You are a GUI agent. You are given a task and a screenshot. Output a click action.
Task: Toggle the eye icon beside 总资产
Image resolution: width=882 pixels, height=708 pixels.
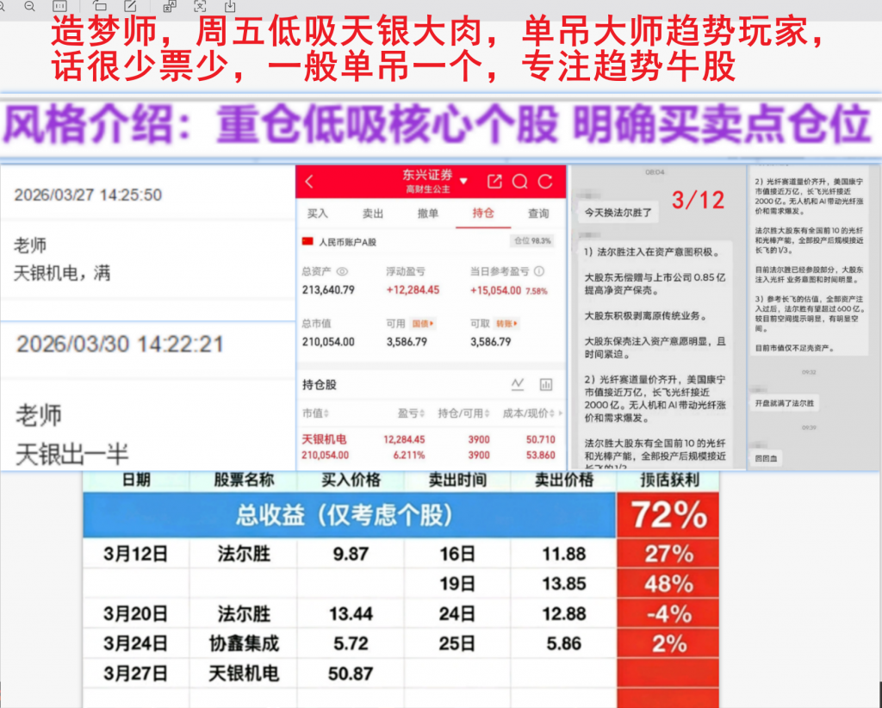(342, 271)
